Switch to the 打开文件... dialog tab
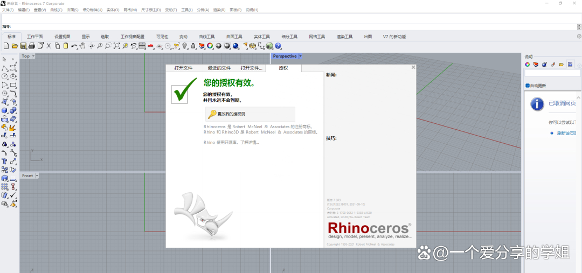The width and height of the screenshot is (582, 273). click(x=251, y=68)
